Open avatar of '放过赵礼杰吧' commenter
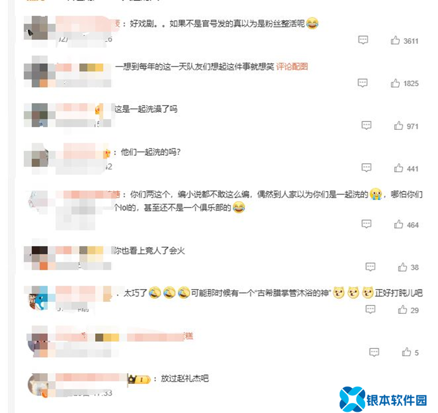Screen dimensions: 438x413 pos(39,385)
